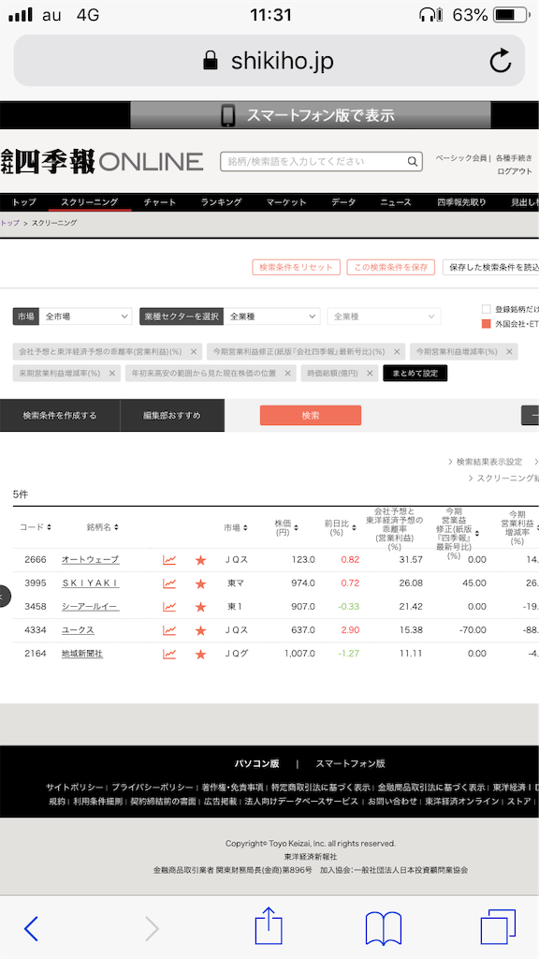
Task: Check the 登録銘柄だけ checkbox
Action: 487,309
